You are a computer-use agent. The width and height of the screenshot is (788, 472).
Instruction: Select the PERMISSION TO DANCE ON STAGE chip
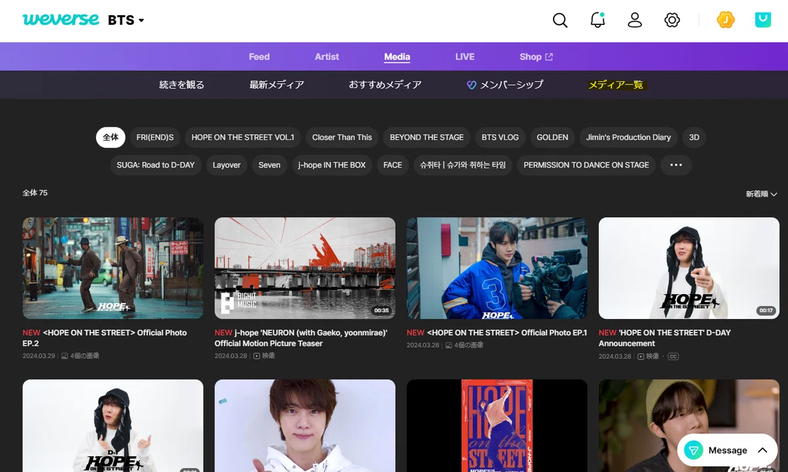(586, 165)
